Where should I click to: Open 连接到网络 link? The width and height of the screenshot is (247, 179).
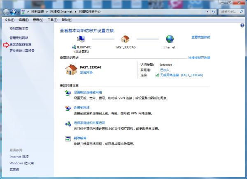pos(82,108)
